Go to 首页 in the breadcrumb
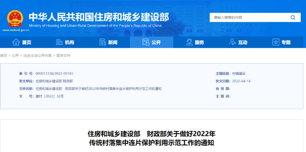 3,56
